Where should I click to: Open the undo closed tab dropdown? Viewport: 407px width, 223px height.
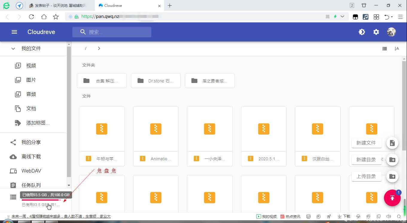point(392,17)
